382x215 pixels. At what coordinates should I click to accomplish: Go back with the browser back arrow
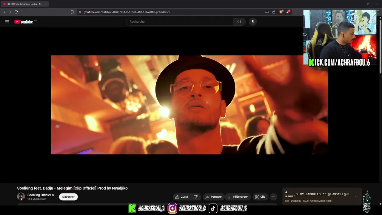click(x=4, y=12)
